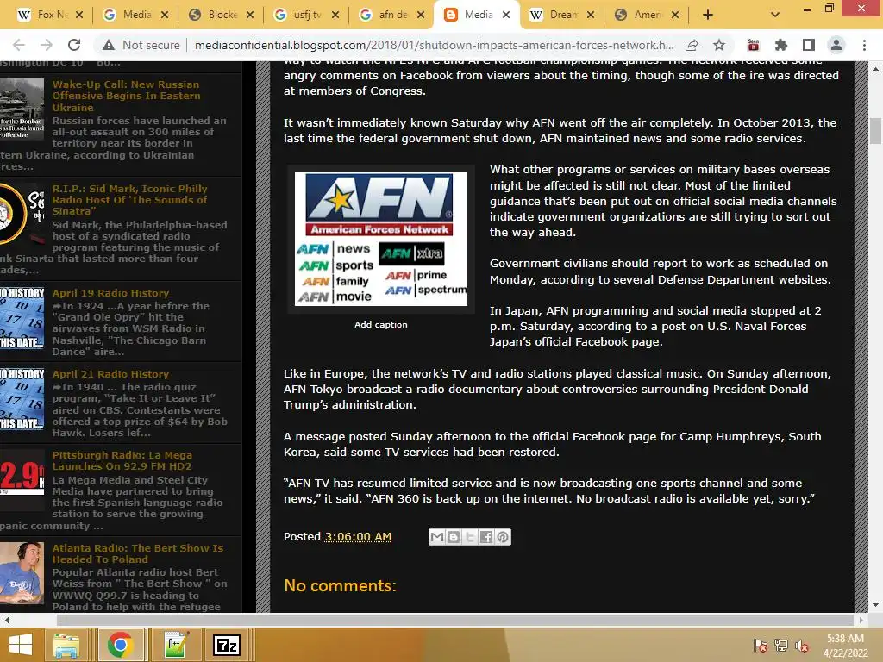883x662 pixels.
Task: Open Atlanta Radio Bert Show article
Action: [137, 553]
